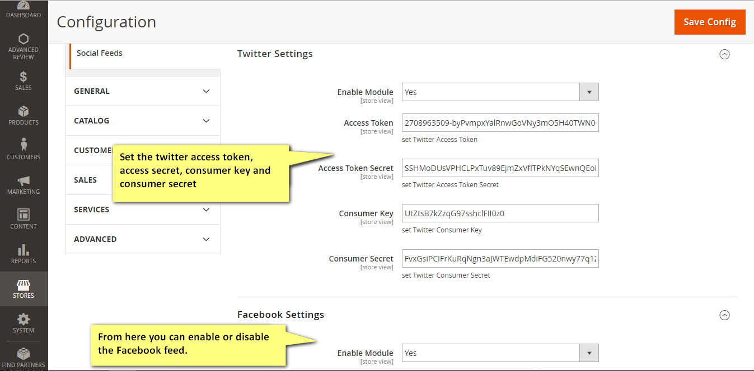The height and width of the screenshot is (371, 754).
Task: Open the System menu
Action: 23,324
